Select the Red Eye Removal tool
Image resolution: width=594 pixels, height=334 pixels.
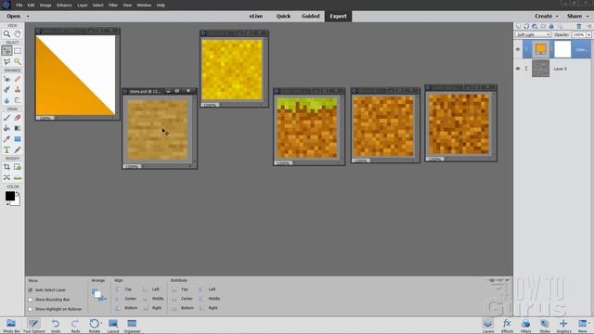coord(6,79)
